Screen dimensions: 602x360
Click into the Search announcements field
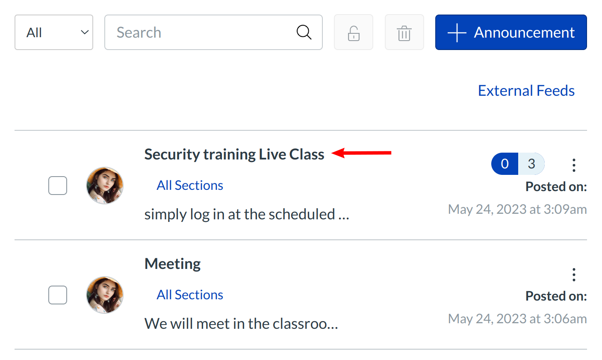[x=201, y=32]
